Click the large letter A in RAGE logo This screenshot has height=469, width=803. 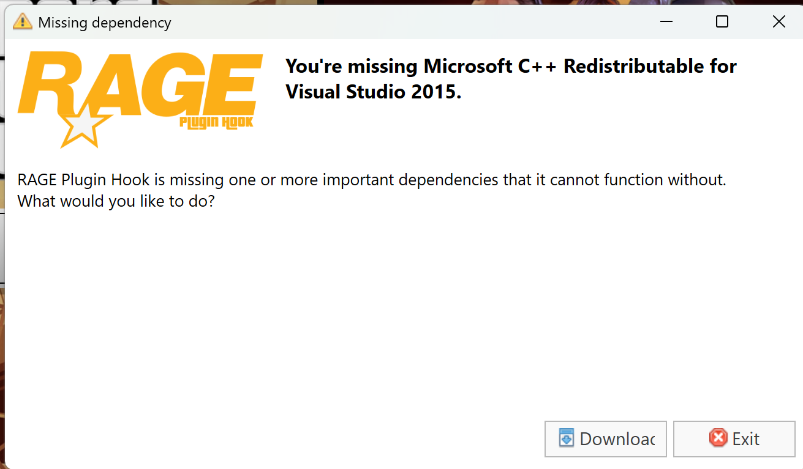point(111,86)
